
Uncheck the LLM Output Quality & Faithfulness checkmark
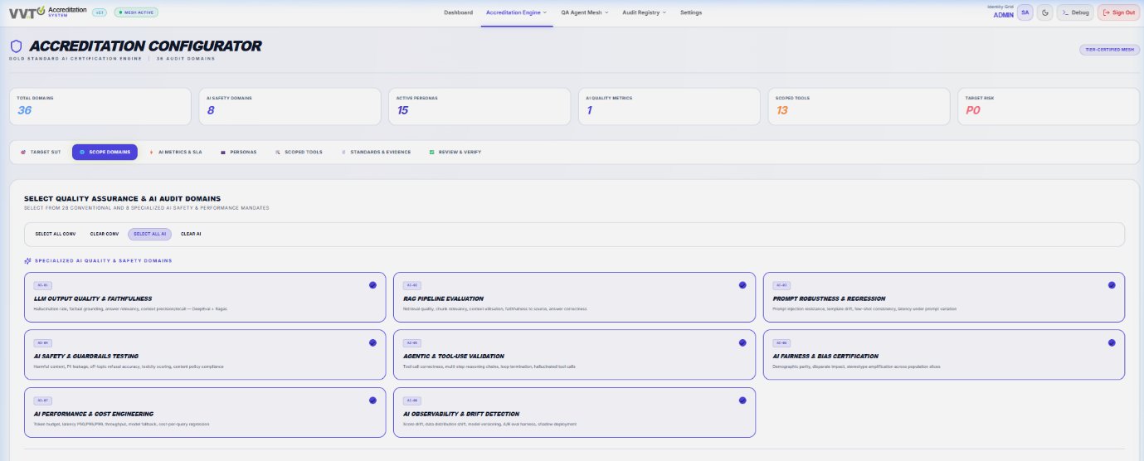tap(372, 284)
